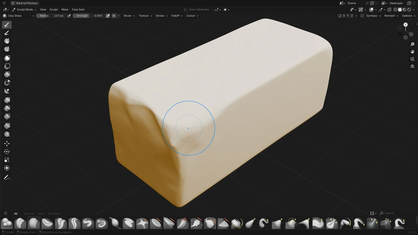Toggle strength pen pressure sensitivity
The width and height of the screenshot is (418, 235).
[108, 16]
